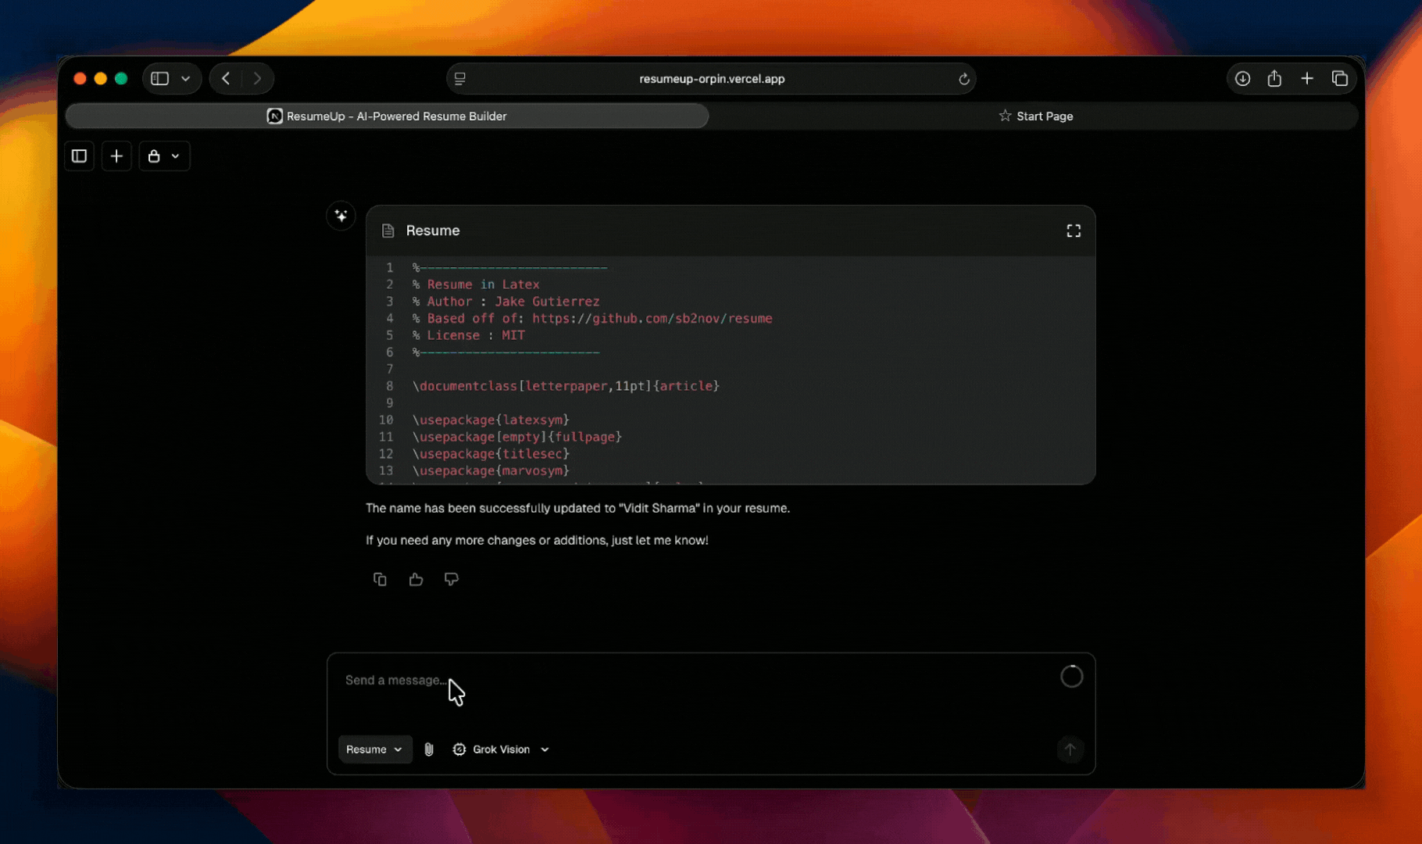Screen dimensions: 1422x844
Task: Toggle the app sidebar panel
Action: 79,156
